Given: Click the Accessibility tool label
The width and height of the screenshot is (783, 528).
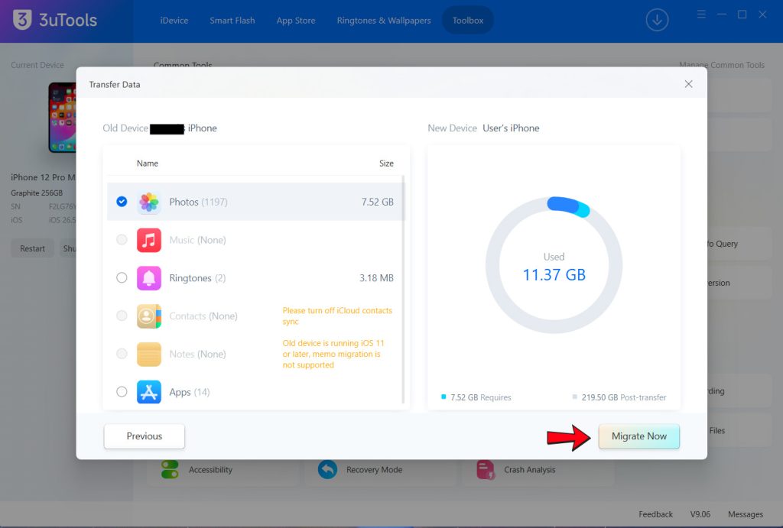Looking at the screenshot, I should pos(210,470).
